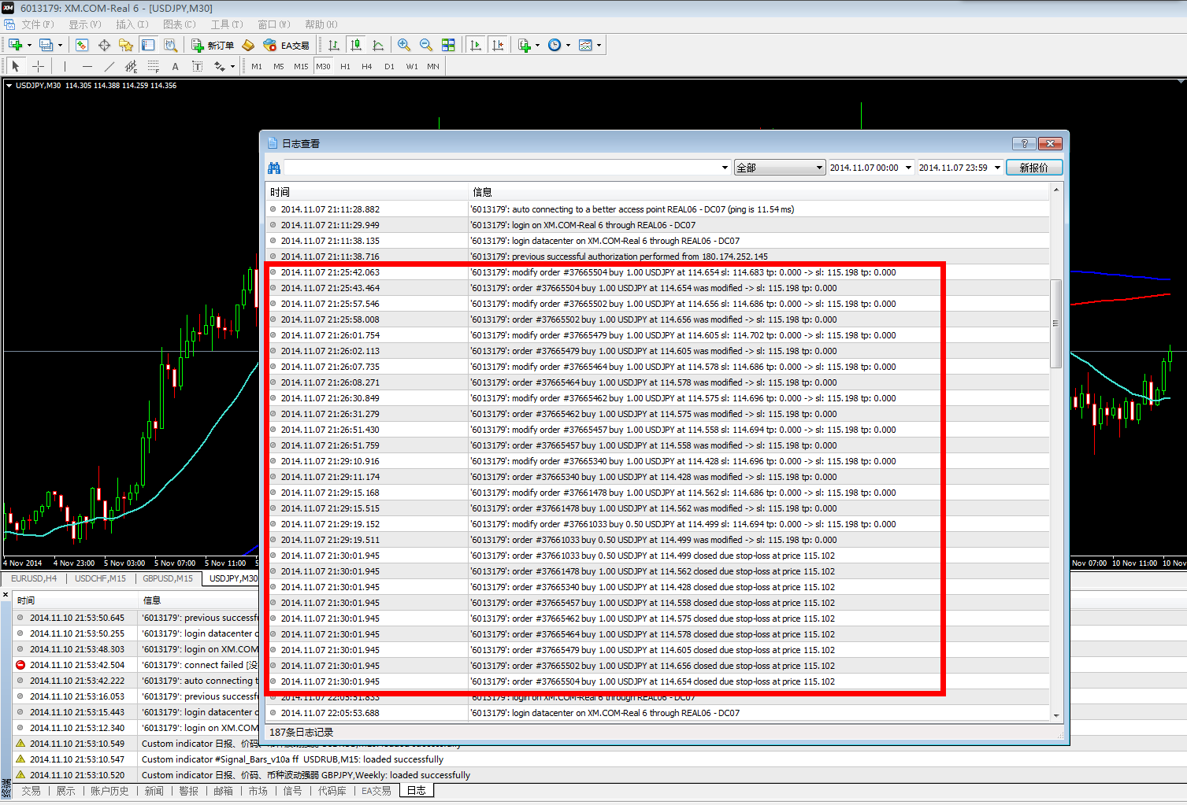The height and width of the screenshot is (805, 1187).
Task: Open the MetaEditor book icon
Action: pos(248,45)
